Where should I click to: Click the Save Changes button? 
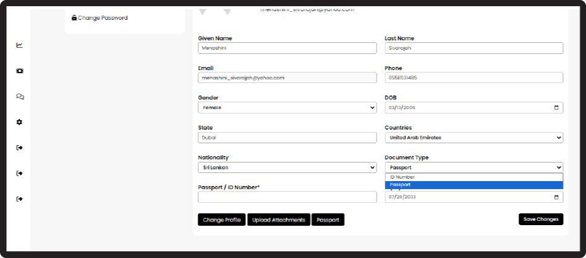tap(540, 219)
